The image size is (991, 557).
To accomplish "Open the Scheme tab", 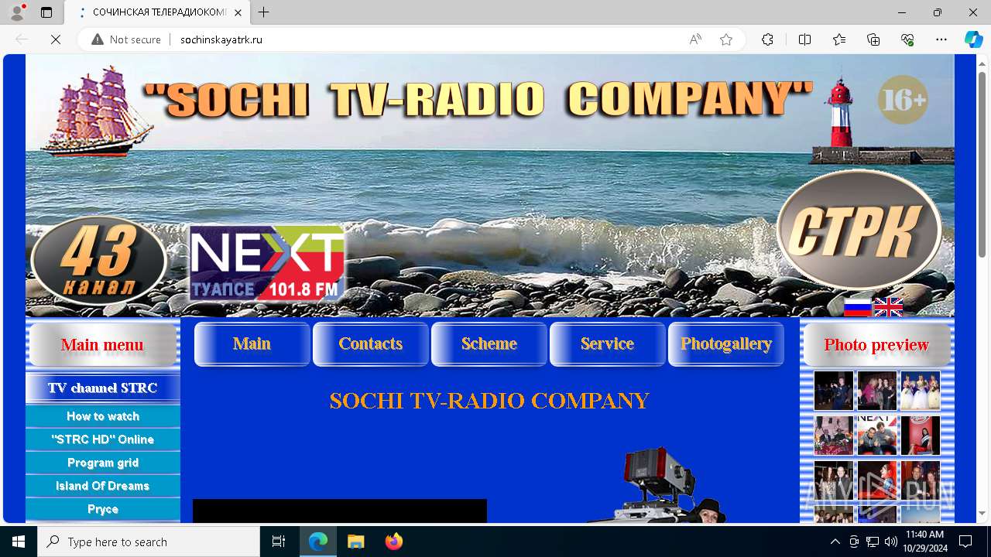I will [489, 344].
